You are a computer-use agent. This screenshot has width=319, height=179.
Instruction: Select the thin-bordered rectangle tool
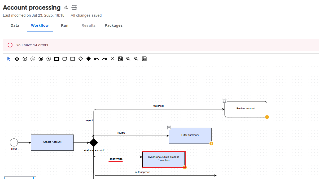pyautogui.click(x=73, y=59)
